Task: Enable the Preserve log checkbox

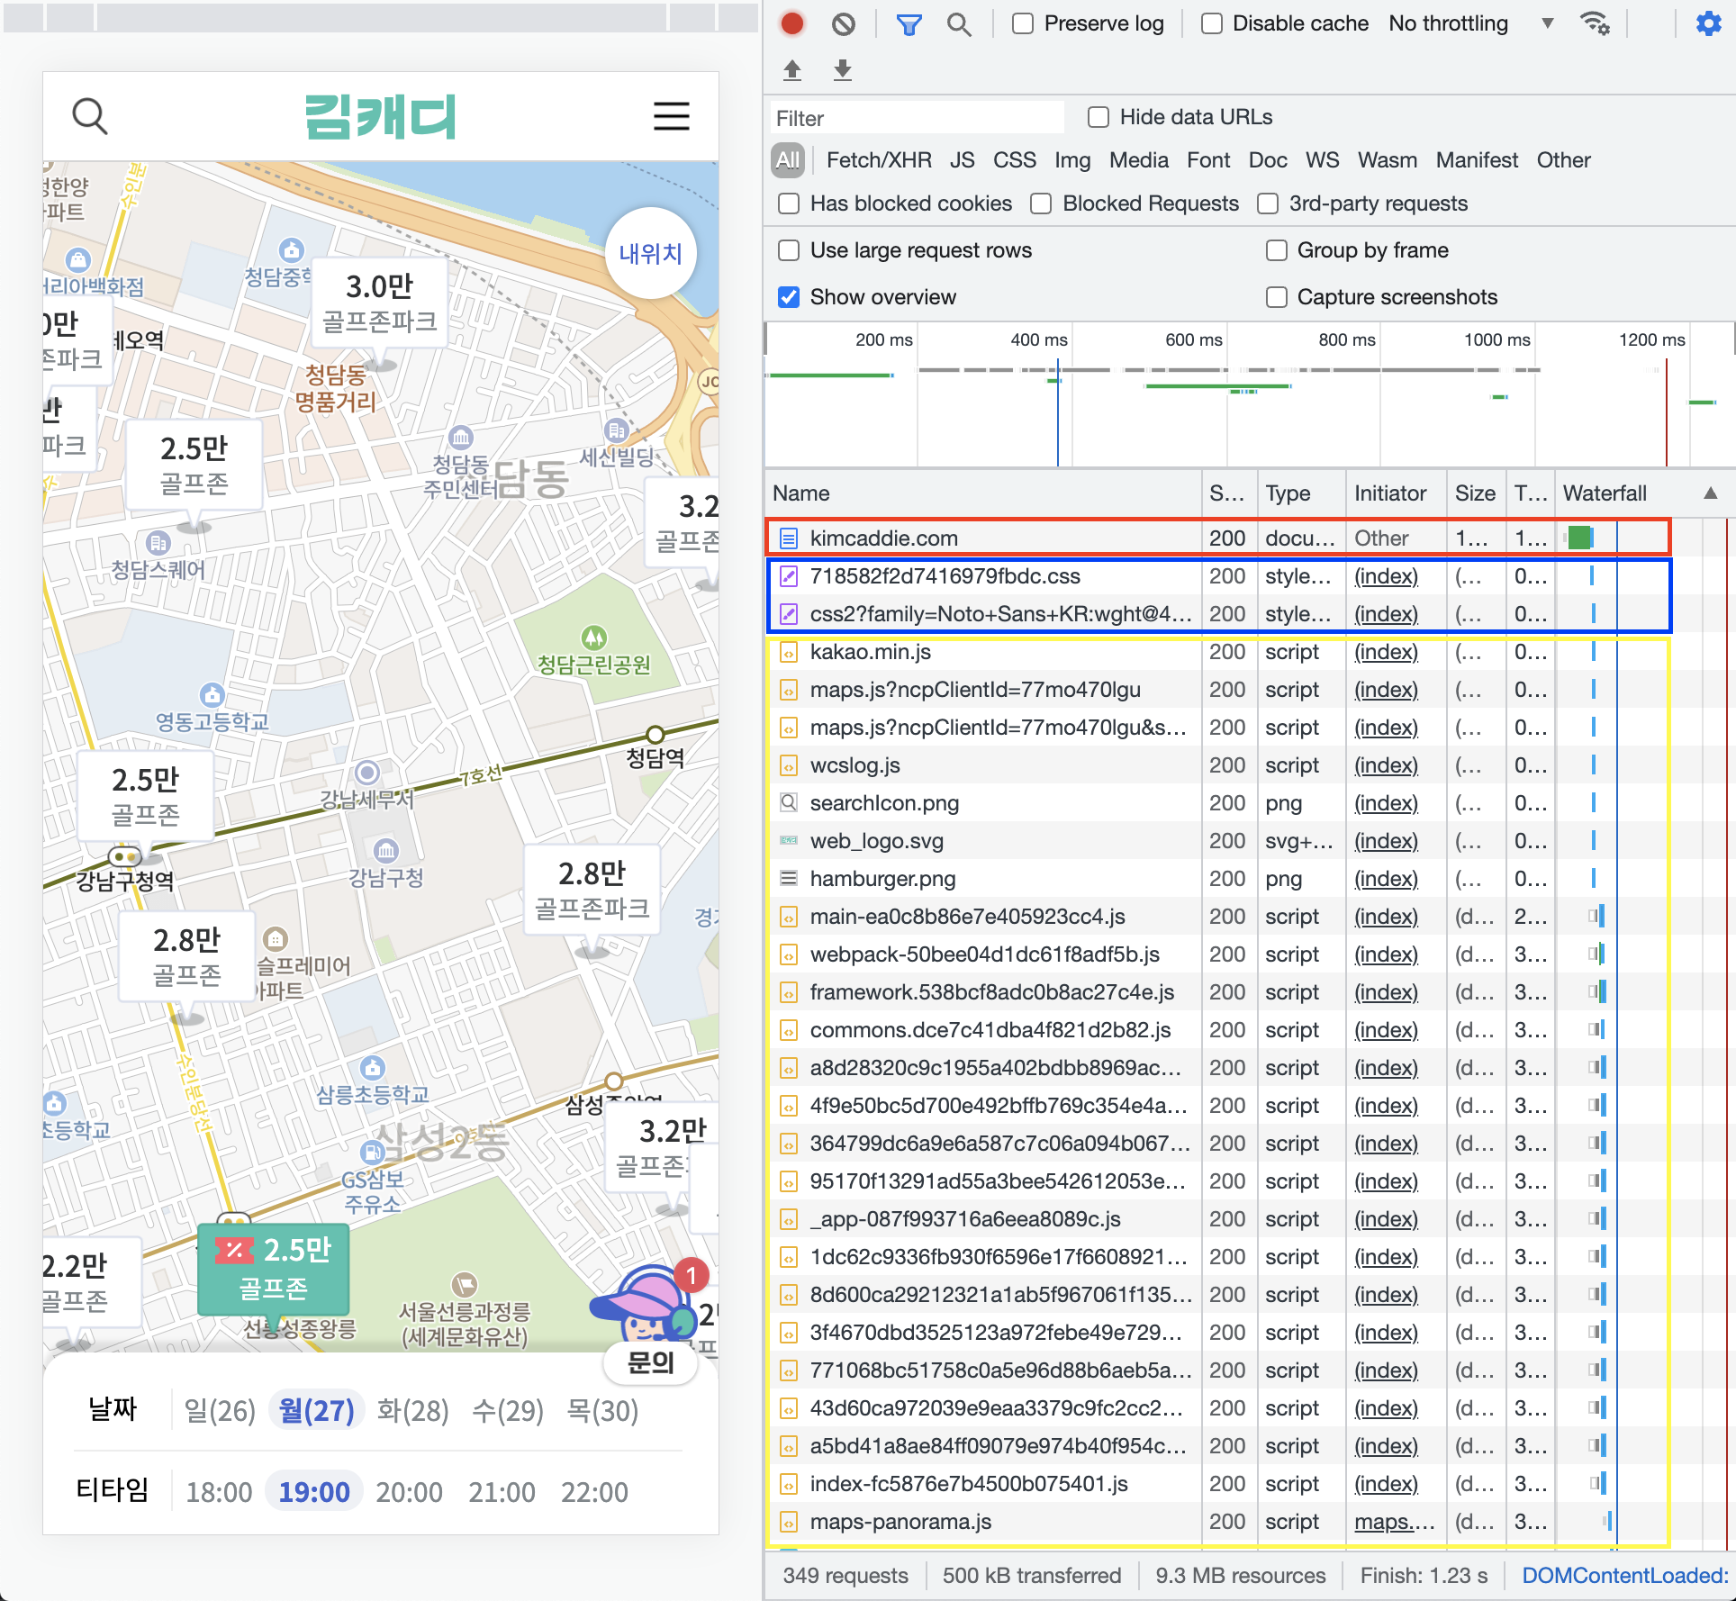Action: point(1023,23)
